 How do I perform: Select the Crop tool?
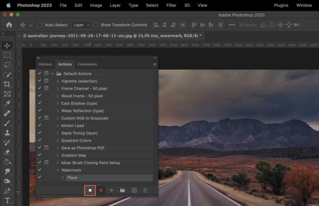[x=7, y=84]
